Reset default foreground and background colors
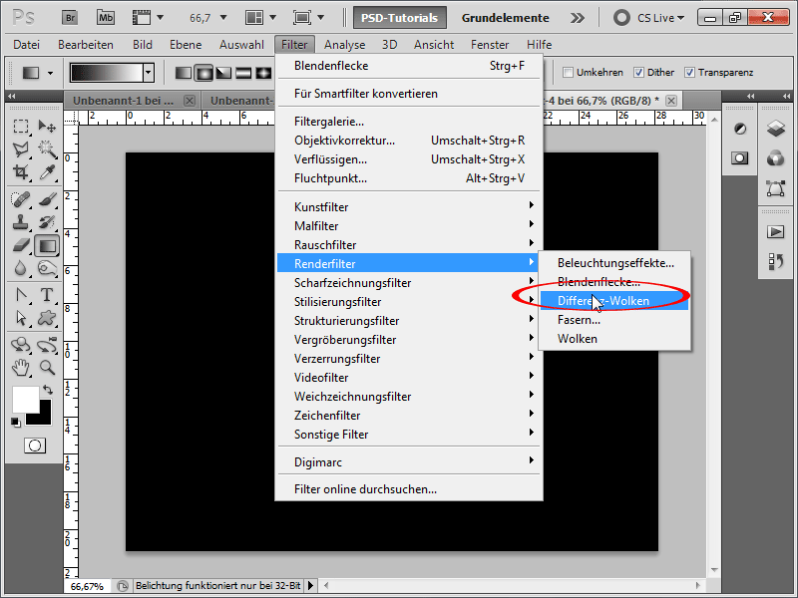Viewport: 798px width, 598px height. pos(16,422)
